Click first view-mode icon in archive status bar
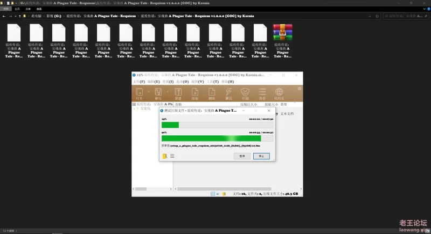This screenshot has height=234, width=431. click(x=213, y=194)
